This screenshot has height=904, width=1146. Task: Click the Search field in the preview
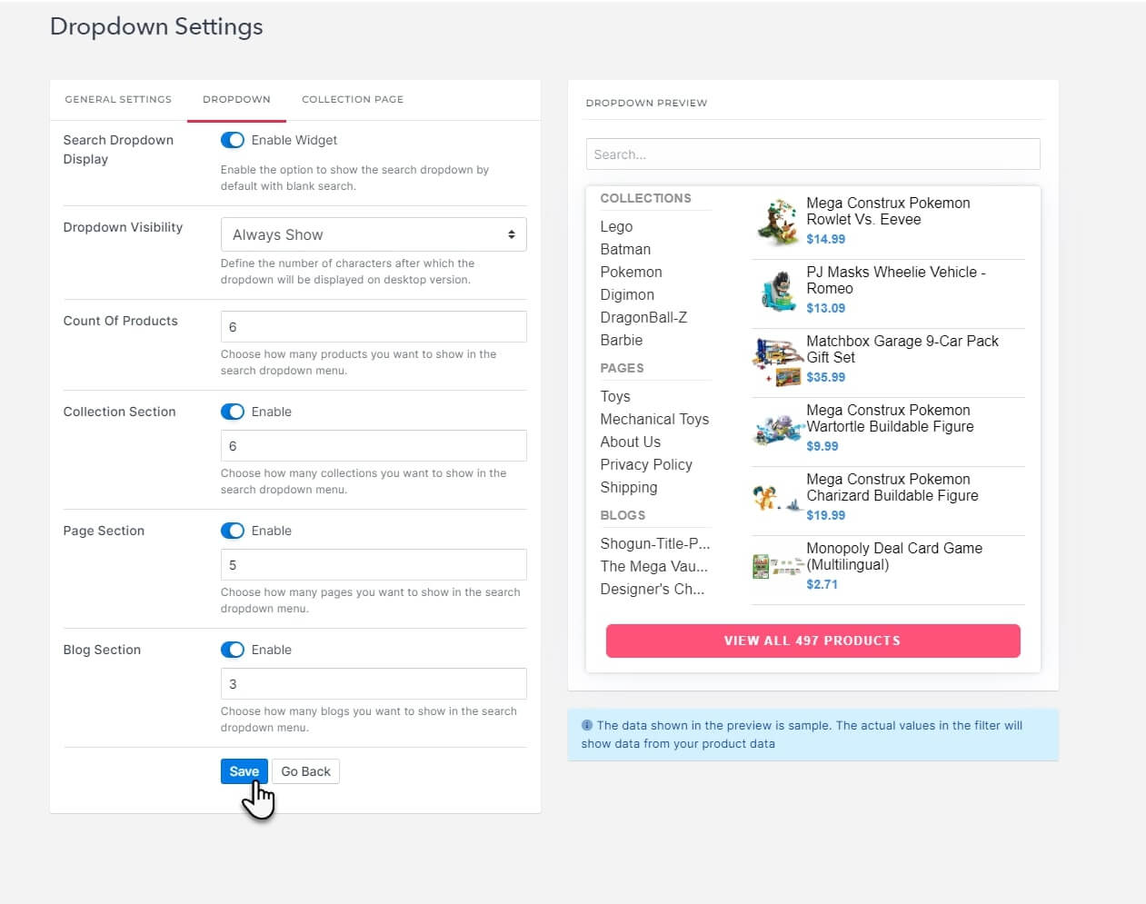[x=812, y=154]
